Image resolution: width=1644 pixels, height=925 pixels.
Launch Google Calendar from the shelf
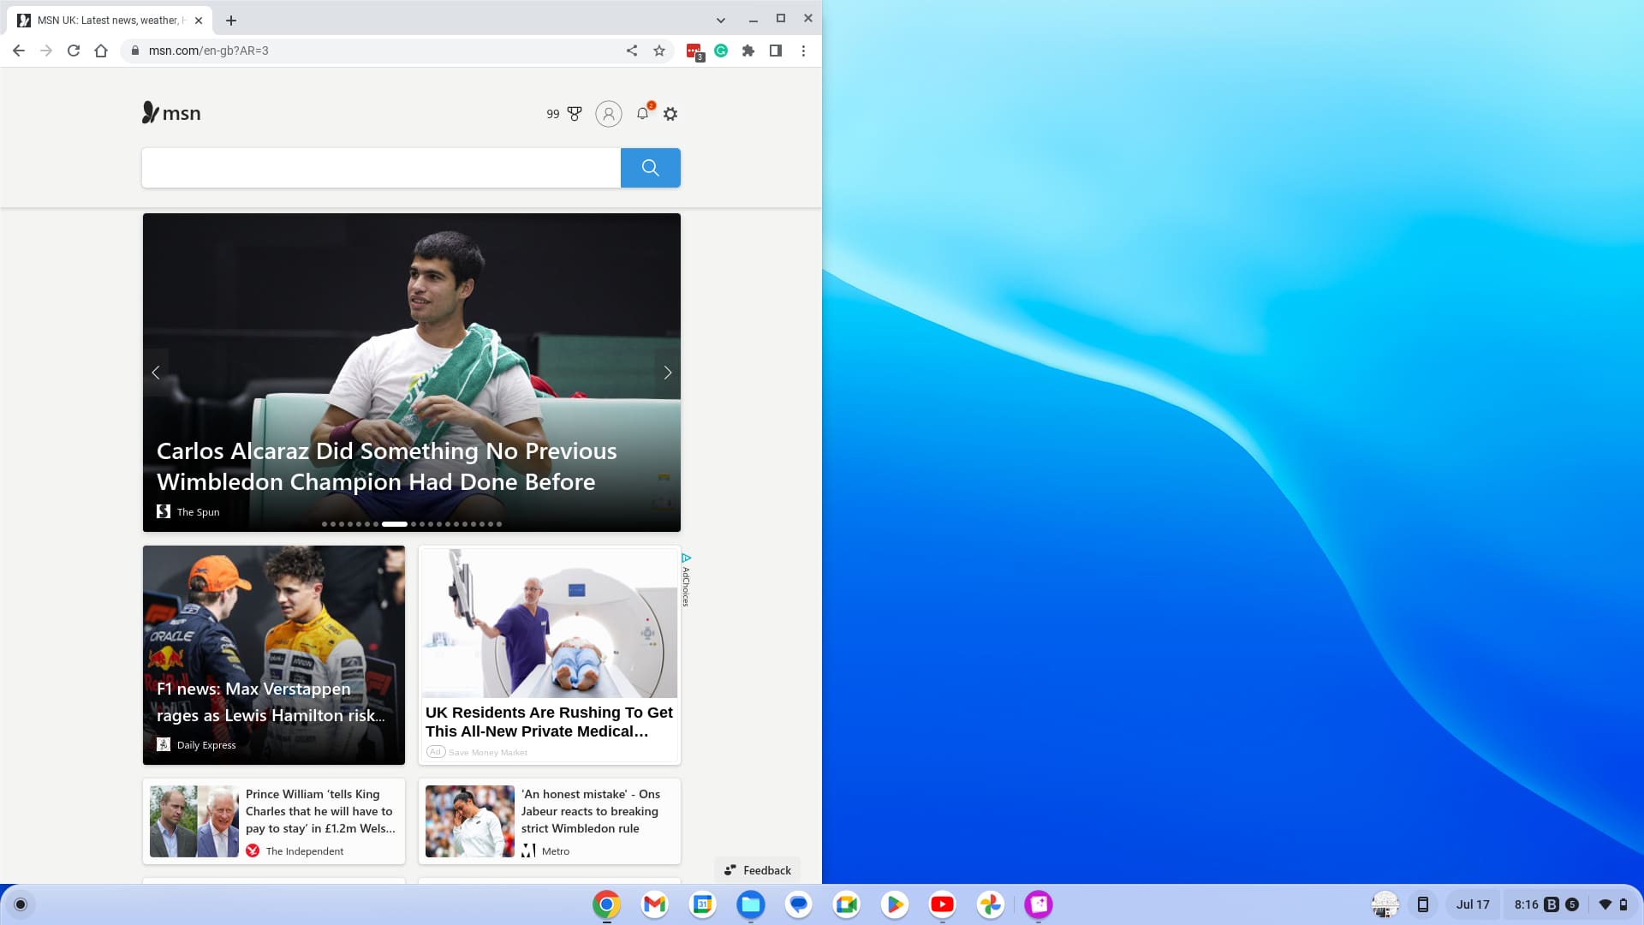coord(703,904)
